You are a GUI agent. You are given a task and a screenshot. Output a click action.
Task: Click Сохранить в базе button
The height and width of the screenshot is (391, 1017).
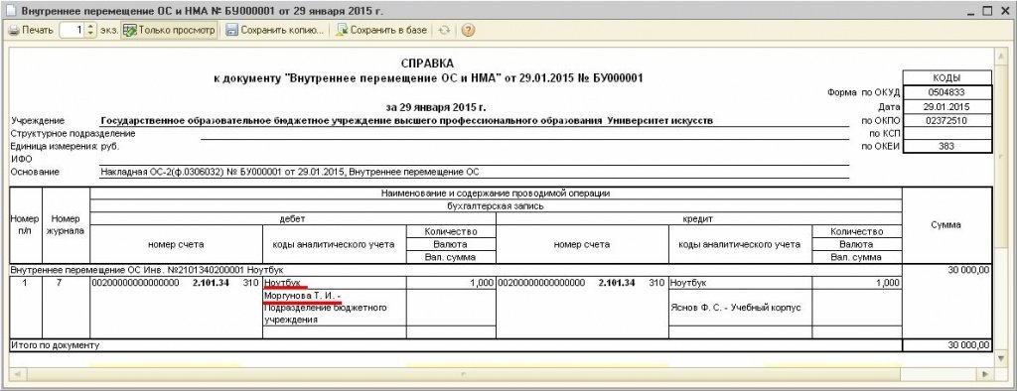click(382, 30)
